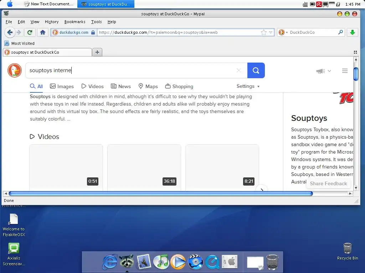The width and height of the screenshot is (365, 273).
Task: Expand the Settings dropdown
Action: (248, 86)
